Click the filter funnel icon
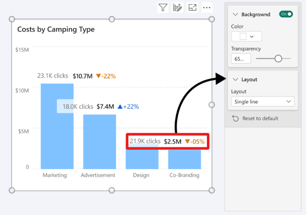Screen dimensions: 306x215 coord(163,8)
